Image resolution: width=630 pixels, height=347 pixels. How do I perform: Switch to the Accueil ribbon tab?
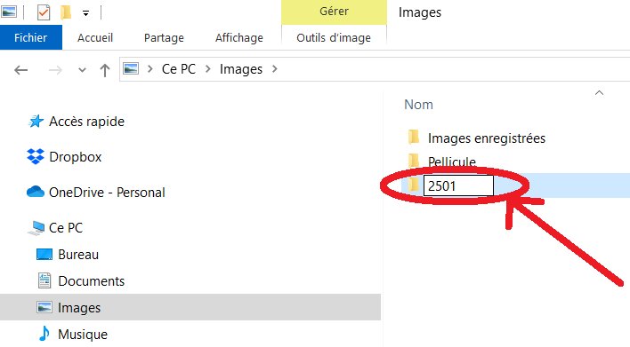95,37
